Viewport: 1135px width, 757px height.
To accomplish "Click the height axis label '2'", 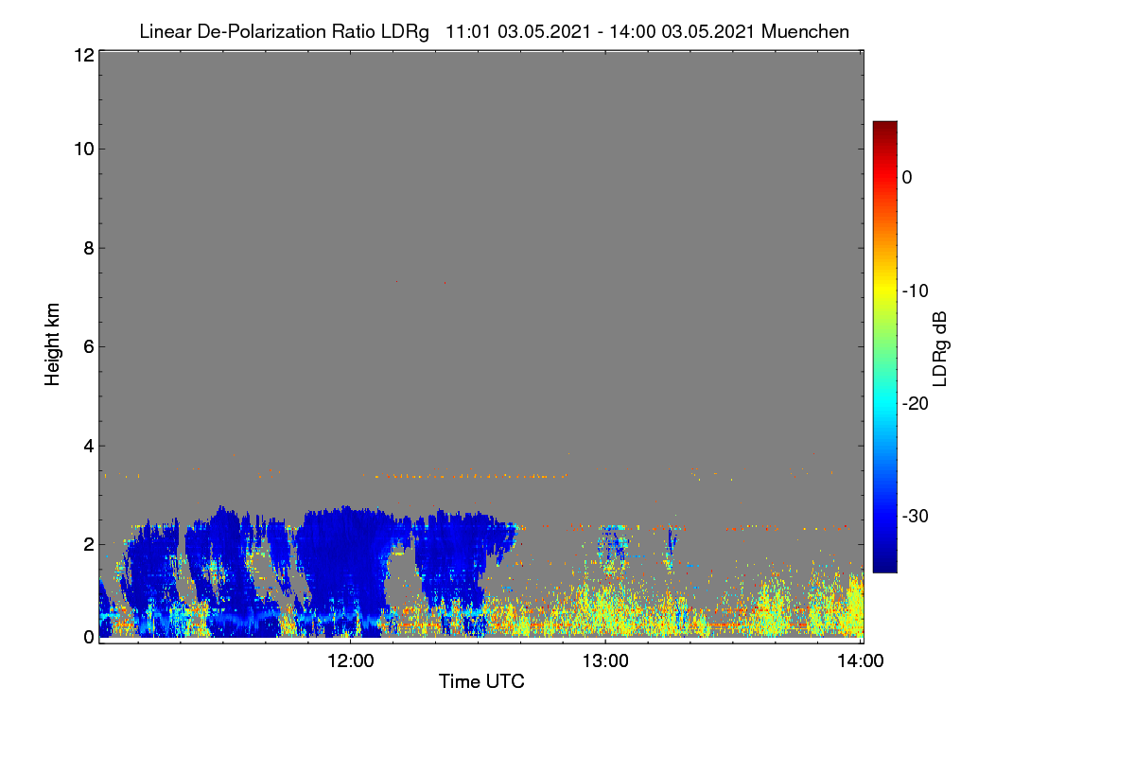I will pos(87,543).
